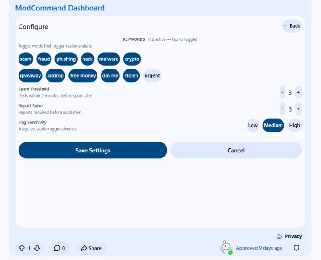Toggle the 'phishing' keyword chip
This screenshot has height=260, width=321.
coord(66,59)
